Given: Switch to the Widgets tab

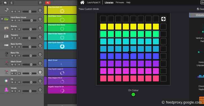Looking at the screenshot, I should pyautogui.click(x=197, y=15).
